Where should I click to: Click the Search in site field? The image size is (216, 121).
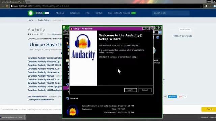pos(171,13)
